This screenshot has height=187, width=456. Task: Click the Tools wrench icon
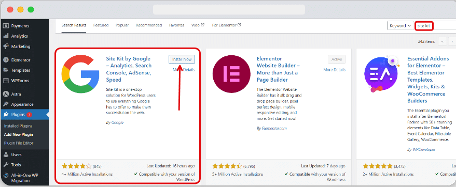[6, 165]
